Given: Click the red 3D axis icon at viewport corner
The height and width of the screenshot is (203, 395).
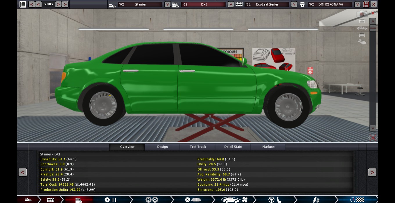Looking at the screenshot, I should click(x=373, y=137).
